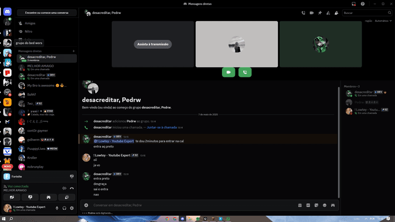Click the message input Conversar em desacreditar, Pedrw
The height and width of the screenshot is (222, 395).
point(193,205)
